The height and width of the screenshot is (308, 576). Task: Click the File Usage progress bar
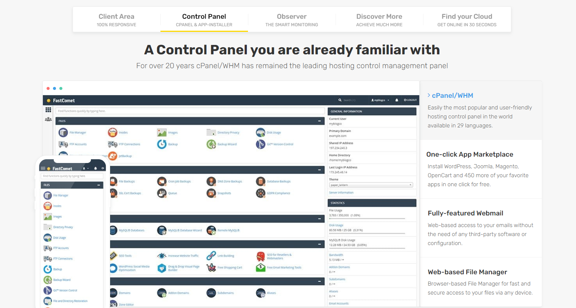[x=367, y=218]
